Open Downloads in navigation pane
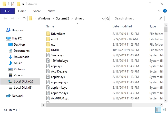The image size is (168, 113). (x=22, y=57)
